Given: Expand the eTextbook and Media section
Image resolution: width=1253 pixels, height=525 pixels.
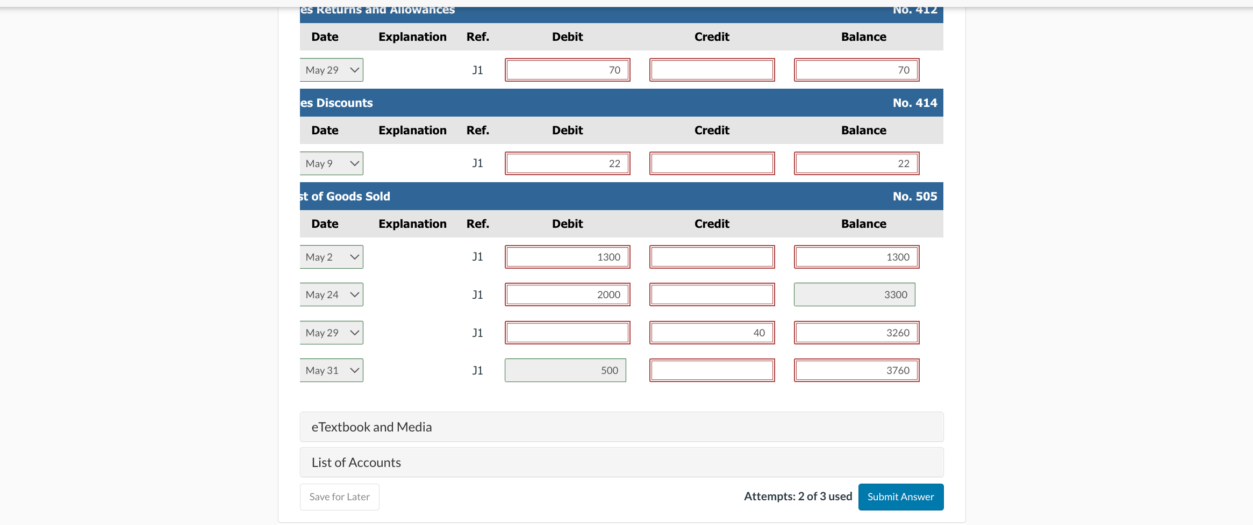Looking at the screenshot, I should [621, 427].
